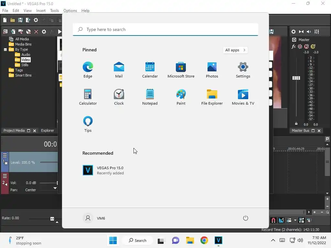The height and width of the screenshot is (248, 331).
Task: Open track 2 hamburger menu
Action: coord(5,176)
